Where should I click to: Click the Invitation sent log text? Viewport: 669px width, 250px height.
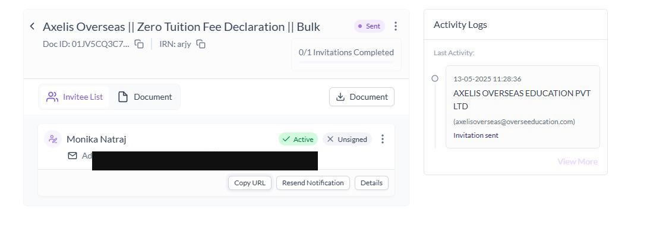[476, 135]
